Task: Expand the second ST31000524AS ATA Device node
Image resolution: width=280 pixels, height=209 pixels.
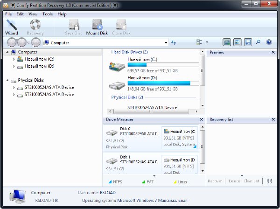Action: tap(14, 94)
